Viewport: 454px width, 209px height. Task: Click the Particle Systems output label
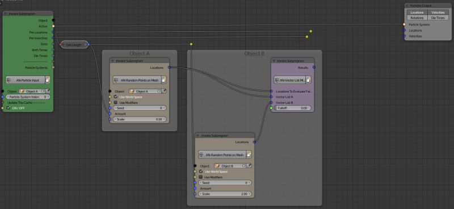(36, 68)
